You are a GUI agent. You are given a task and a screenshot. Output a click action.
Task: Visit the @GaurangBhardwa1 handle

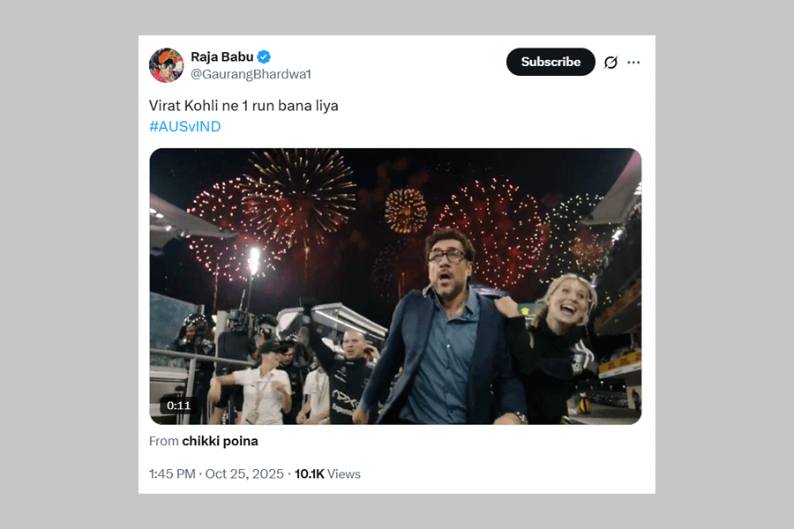tap(251, 74)
